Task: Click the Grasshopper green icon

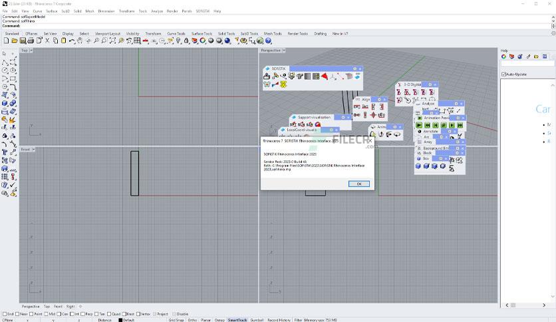Action: coord(260,41)
